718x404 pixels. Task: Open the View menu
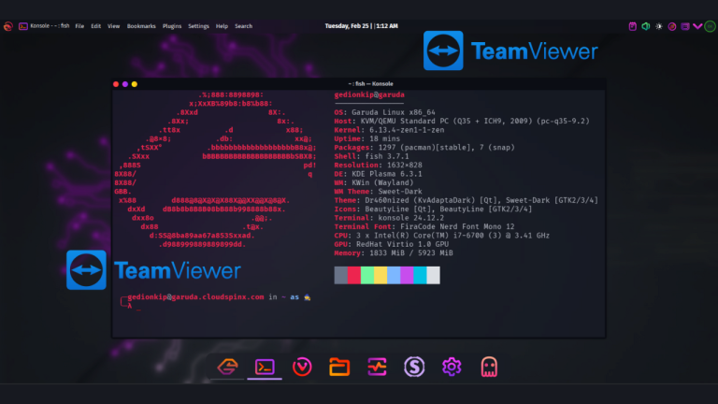(113, 26)
